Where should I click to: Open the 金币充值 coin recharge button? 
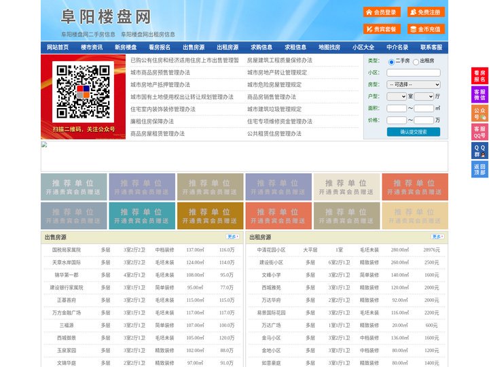coord(426,29)
